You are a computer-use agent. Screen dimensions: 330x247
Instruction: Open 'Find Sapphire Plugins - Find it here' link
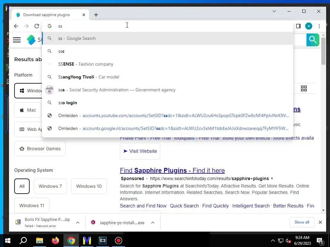click(x=172, y=170)
